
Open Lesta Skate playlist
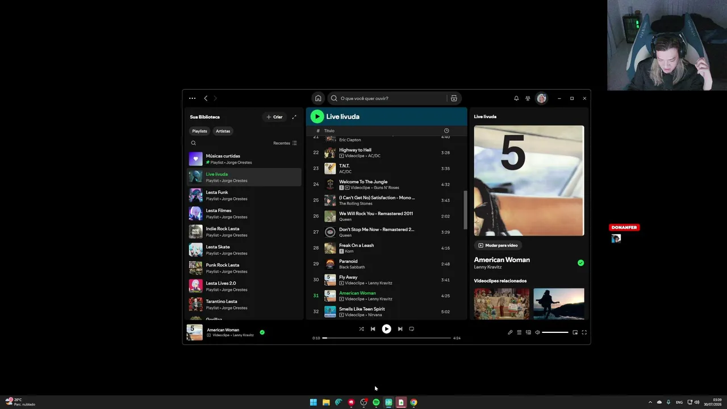click(245, 250)
